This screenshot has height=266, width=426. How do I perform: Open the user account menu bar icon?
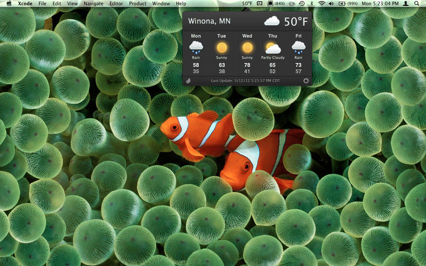(x=406, y=4)
